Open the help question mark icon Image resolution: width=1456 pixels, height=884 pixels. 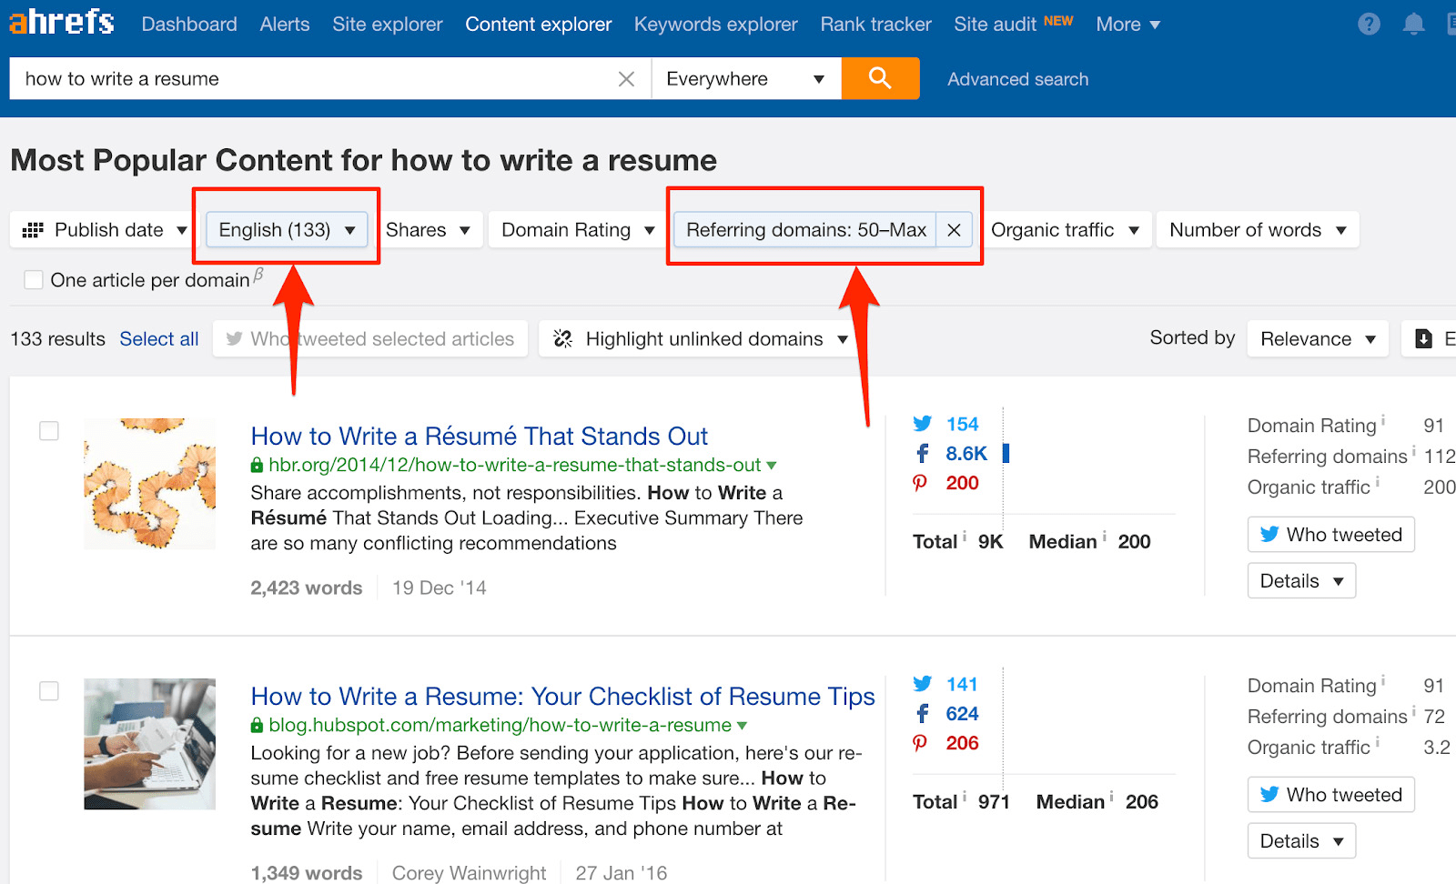tap(1369, 25)
